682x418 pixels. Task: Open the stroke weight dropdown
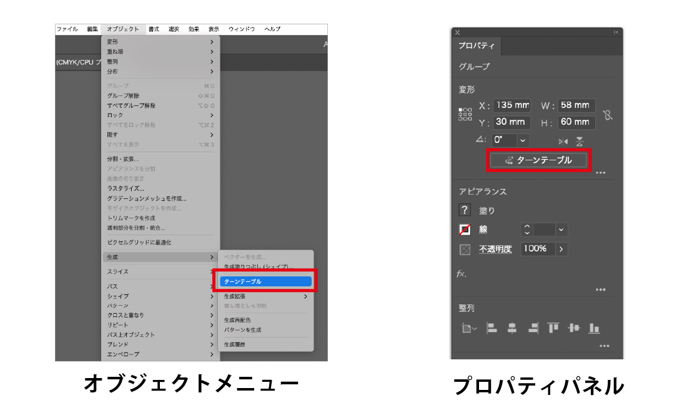click(560, 230)
